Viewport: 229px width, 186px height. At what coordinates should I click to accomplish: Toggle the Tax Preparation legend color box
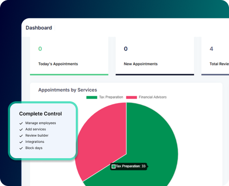coord(92,97)
